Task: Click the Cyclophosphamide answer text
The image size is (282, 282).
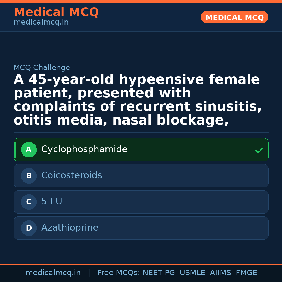Action: point(84,149)
